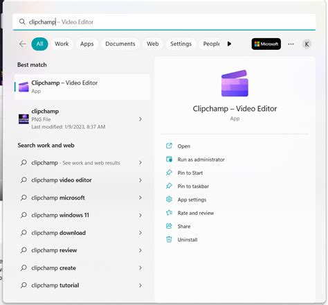This screenshot has height=305, width=328.
Task: Click the pin icon beside Pin to taskbar
Action: pyautogui.click(x=169, y=186)
